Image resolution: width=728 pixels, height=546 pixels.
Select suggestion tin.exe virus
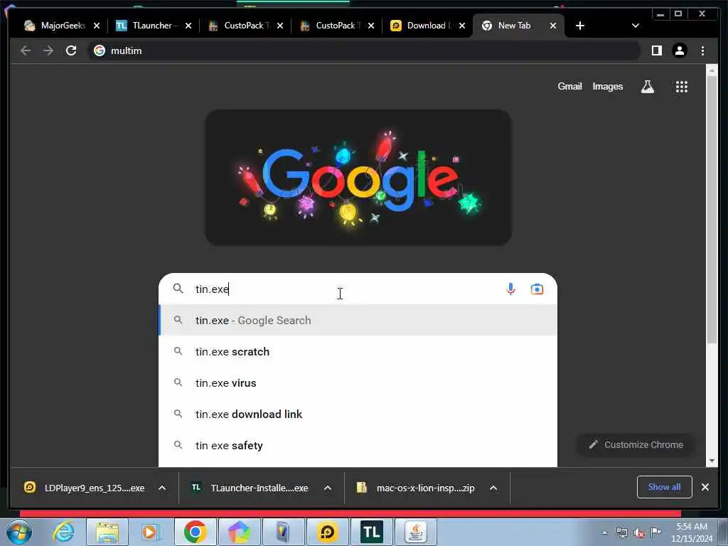[x=358, y=383]
